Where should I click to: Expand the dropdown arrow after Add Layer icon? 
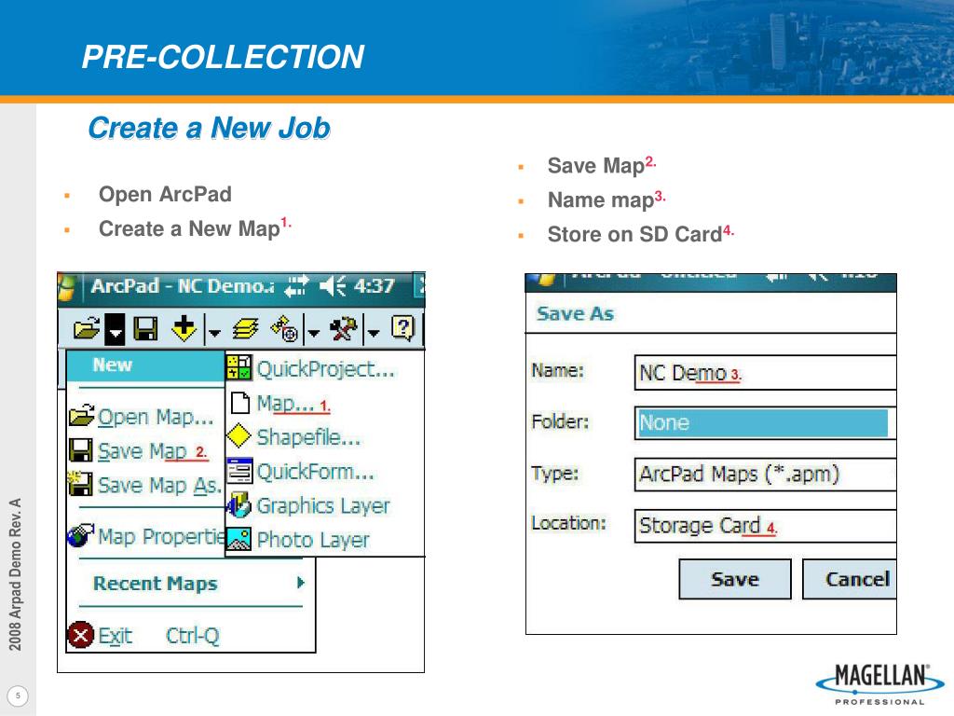214,332
